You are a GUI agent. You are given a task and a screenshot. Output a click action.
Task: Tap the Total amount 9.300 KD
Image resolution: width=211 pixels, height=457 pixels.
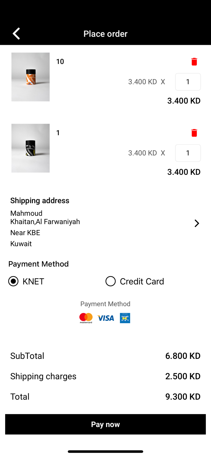click(183, 396)
